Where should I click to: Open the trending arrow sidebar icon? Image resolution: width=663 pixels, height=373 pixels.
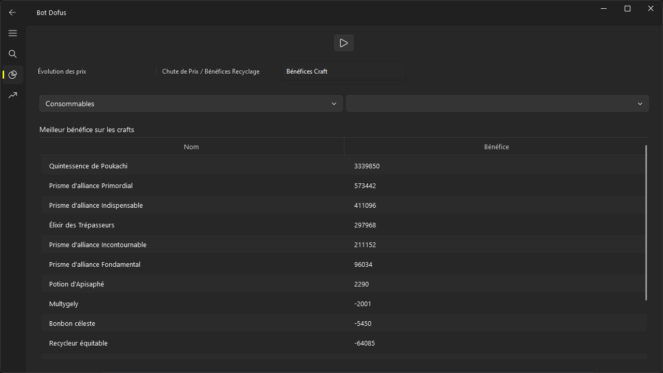click(x=13, y=95)
